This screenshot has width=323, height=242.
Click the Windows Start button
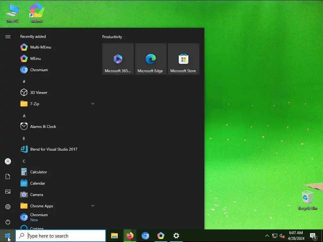pyautogui.click(x=8, y=236)
